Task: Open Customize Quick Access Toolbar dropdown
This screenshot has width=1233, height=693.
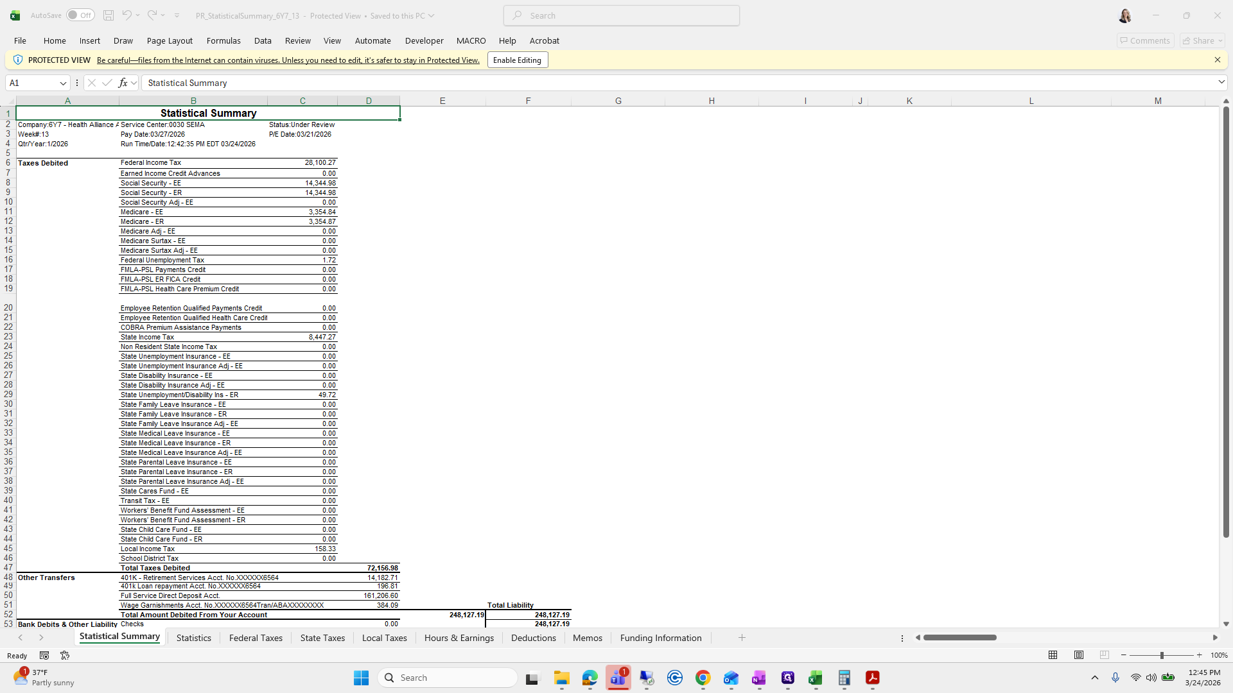Action: click(177, 15)
